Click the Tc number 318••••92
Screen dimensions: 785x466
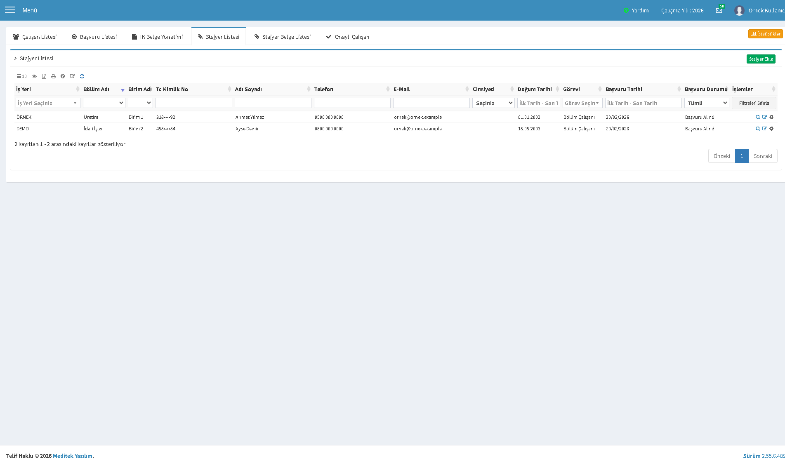(165, 117)
